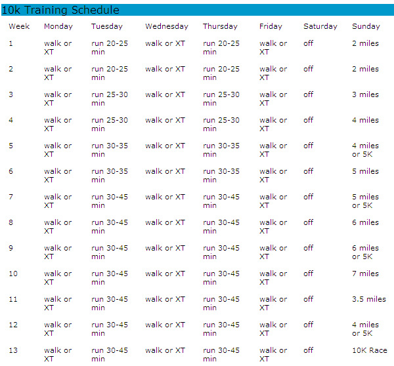Click week 1 Saturday 'off' cell
The image size is (394, 366).
pos(309,43)
